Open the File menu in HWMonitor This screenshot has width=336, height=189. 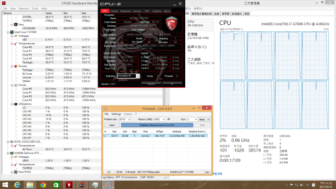(x=5, y=8)
